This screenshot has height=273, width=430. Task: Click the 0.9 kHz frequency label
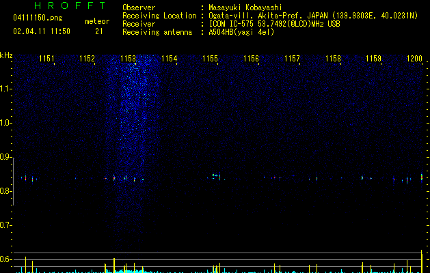point(5,157)
